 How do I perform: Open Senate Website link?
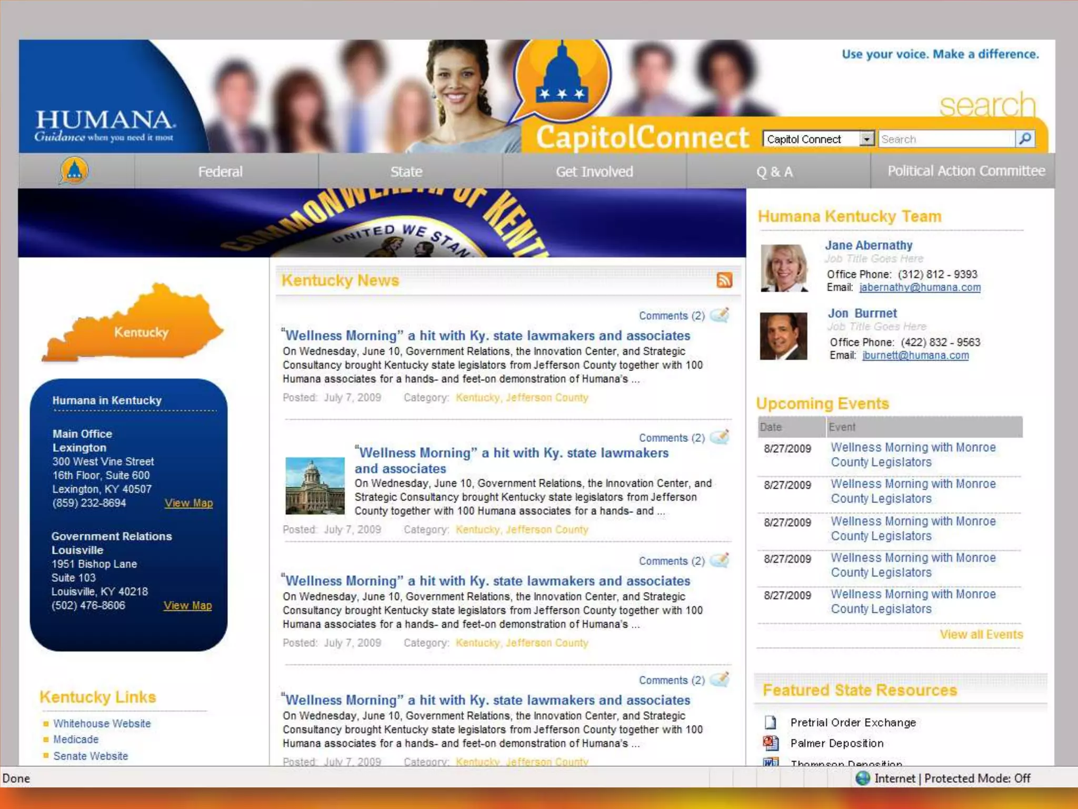91,756
